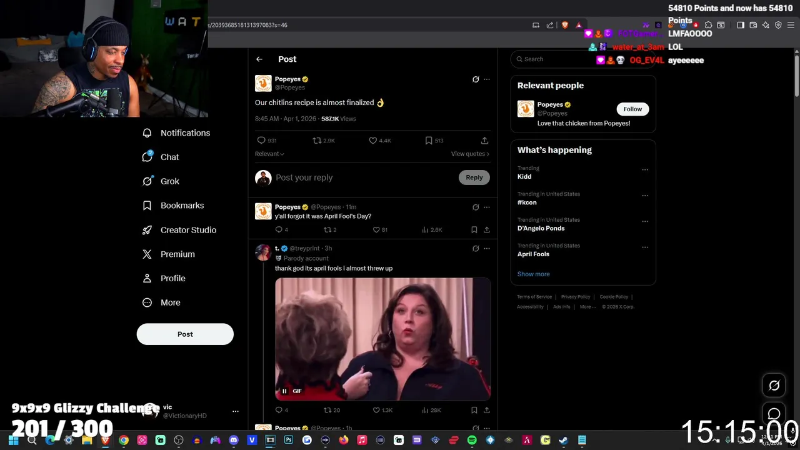Click the share page icon in address bar
Viewport: 800px width, 450px height.
[550, 25]
